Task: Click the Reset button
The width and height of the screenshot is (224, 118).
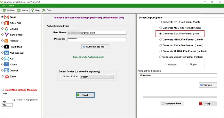Action: (85, 95)
